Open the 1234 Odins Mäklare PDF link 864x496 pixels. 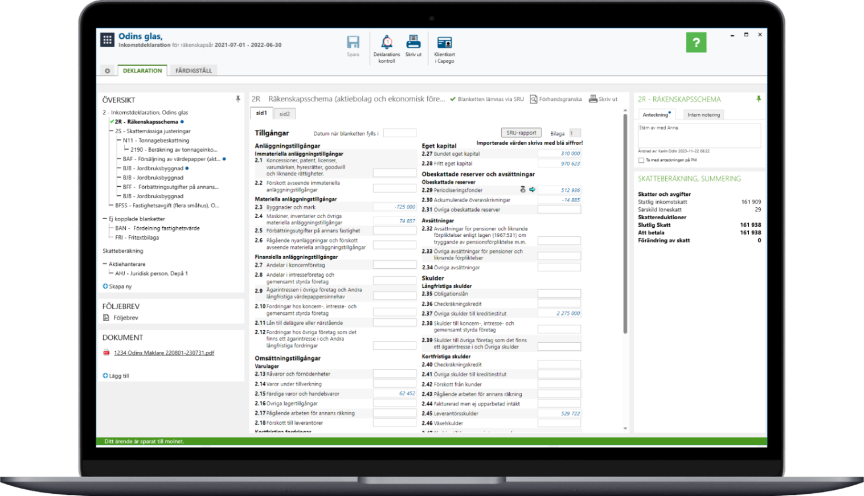coord(164,352)
